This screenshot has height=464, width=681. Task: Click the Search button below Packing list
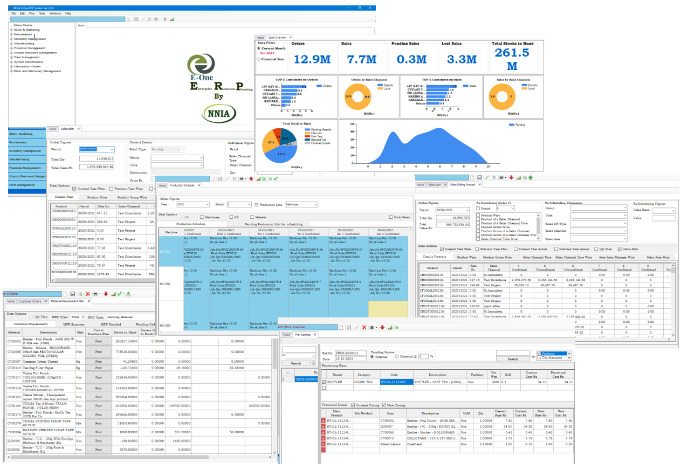point(512,359)
